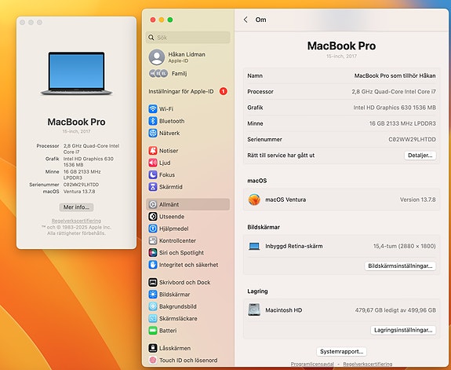The width and height of the screenshot is (451, 370).
Task: Click Mer info... in About window
Action: (x=76, y=207)
